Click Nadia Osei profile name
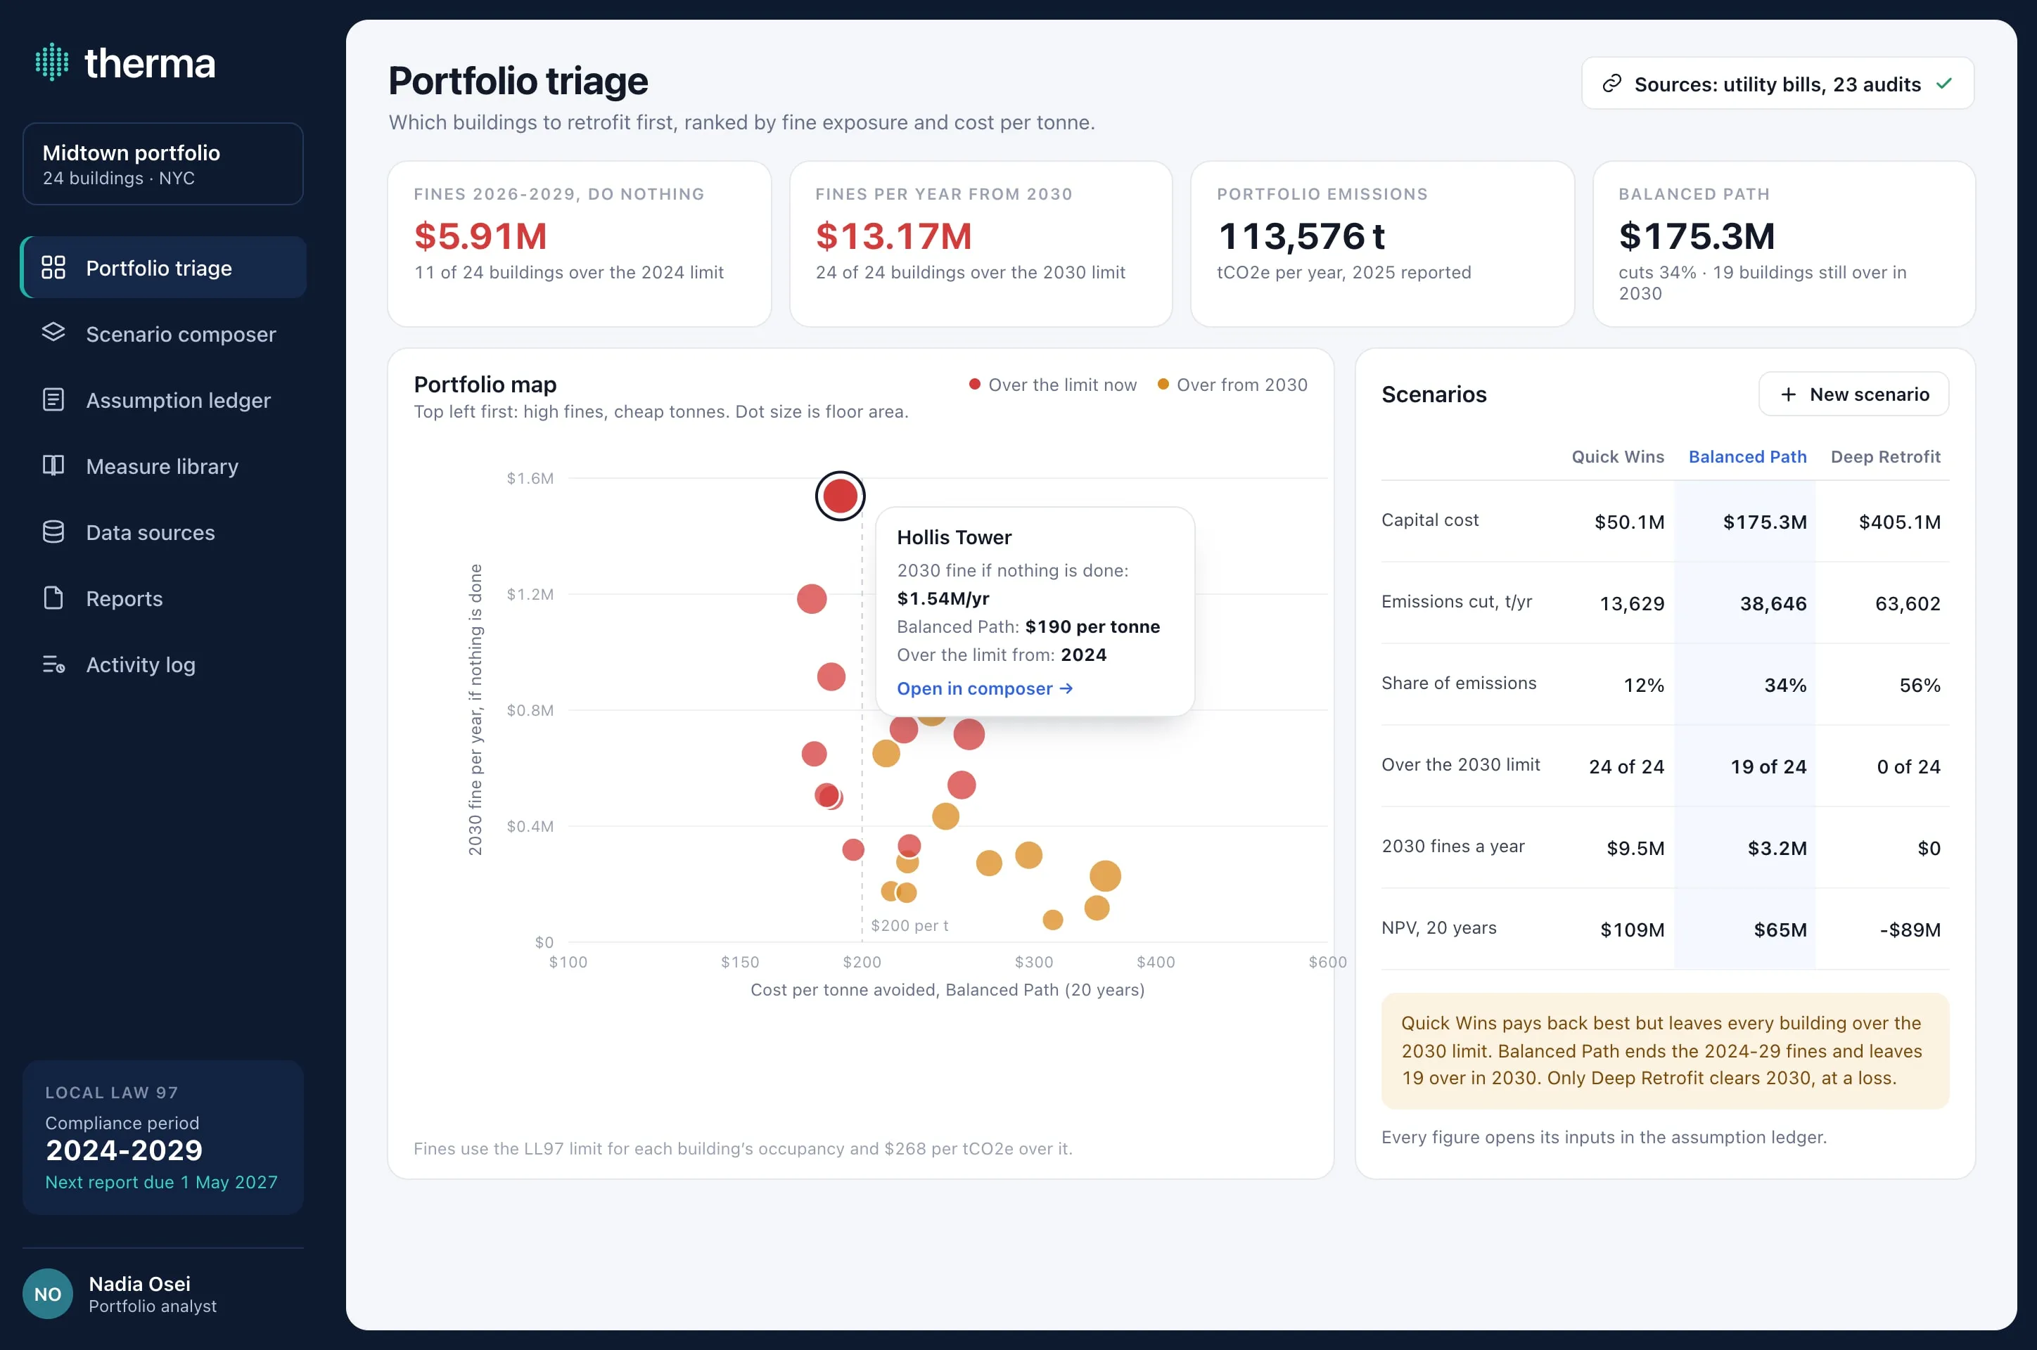Image resolution: width=2037 pixels, height=1350 pixels. click(139, 1284)
